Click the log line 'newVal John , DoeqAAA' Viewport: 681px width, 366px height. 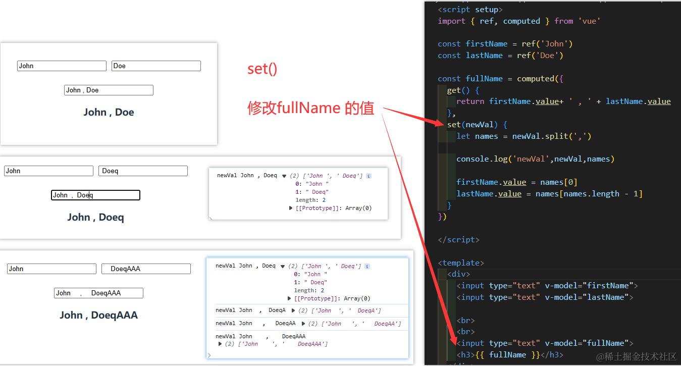[260, 336]
